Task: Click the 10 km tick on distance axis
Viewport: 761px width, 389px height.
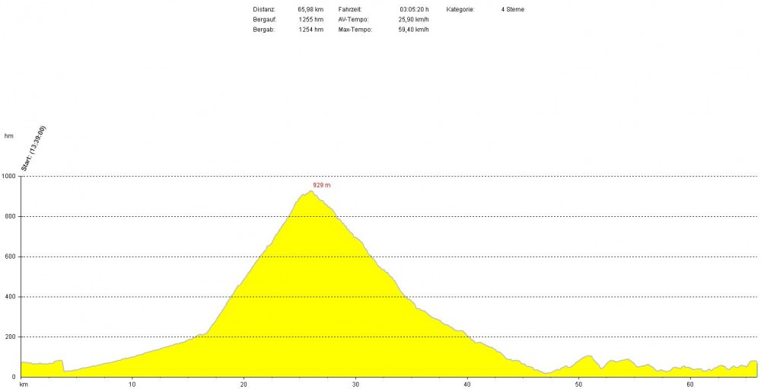Action: (x=132, y=384)
